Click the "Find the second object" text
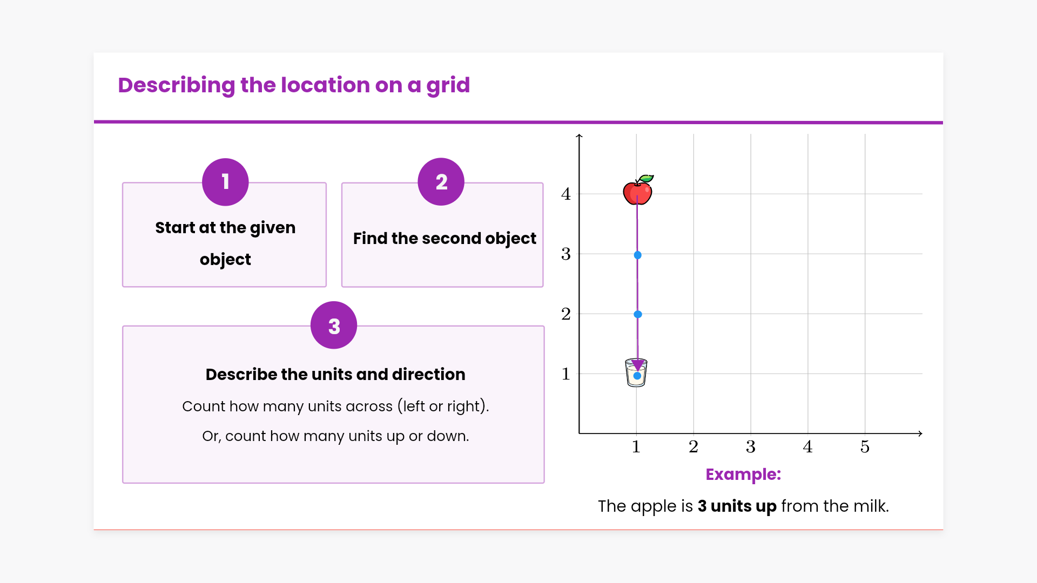1037x583 pixels. [x=444, y=238]
